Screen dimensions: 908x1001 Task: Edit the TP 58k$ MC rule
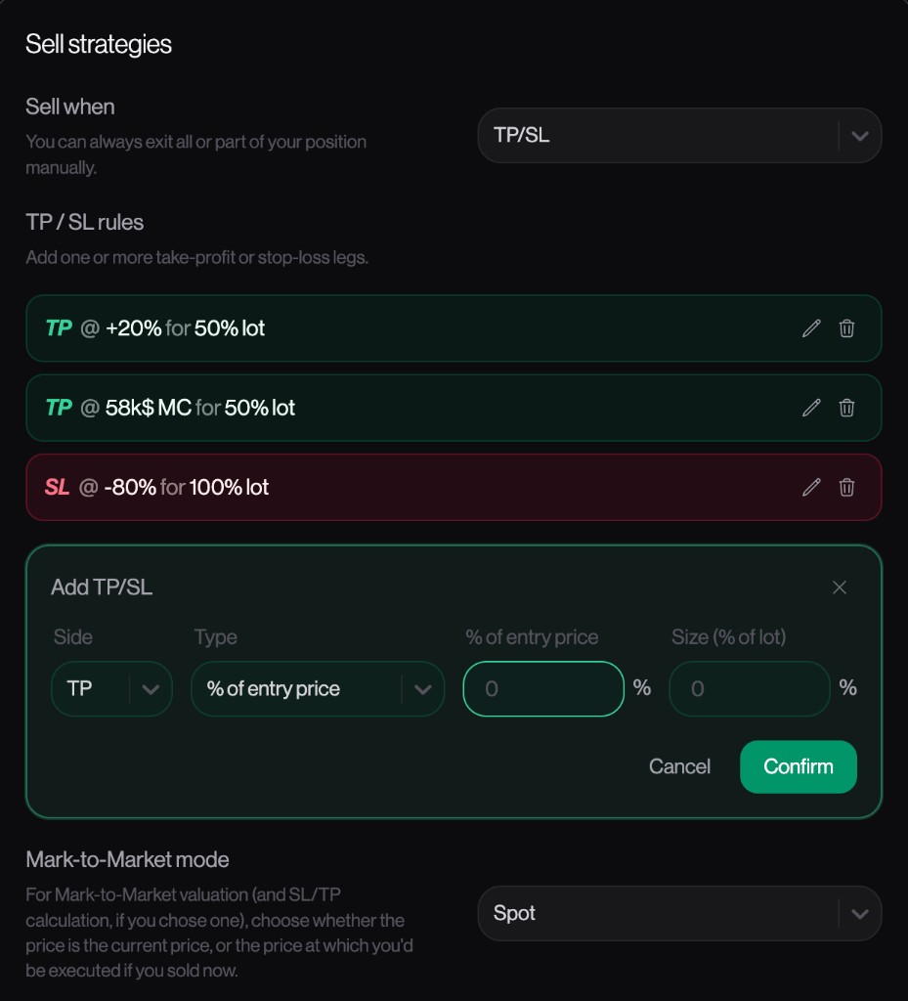pos(811,408)
